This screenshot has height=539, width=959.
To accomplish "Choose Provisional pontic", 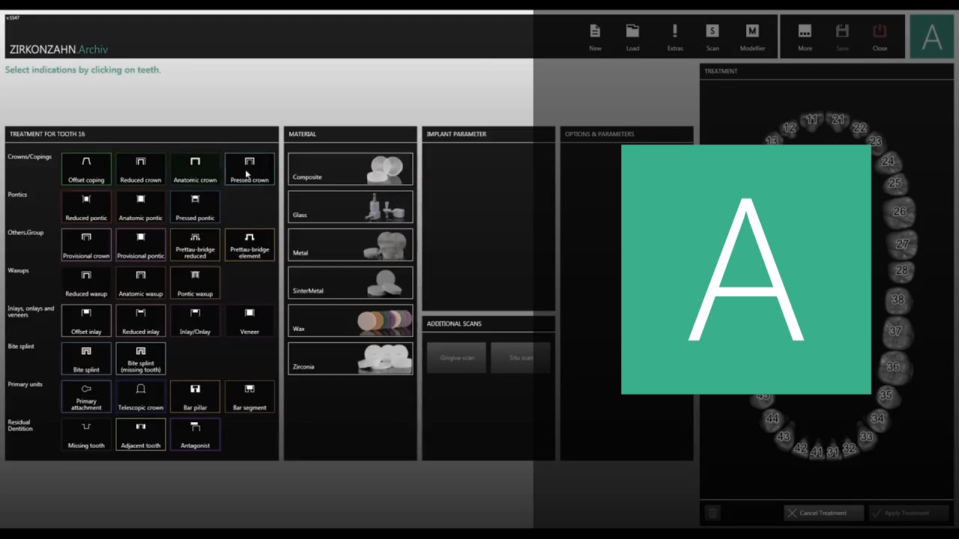I will point(141,245).
